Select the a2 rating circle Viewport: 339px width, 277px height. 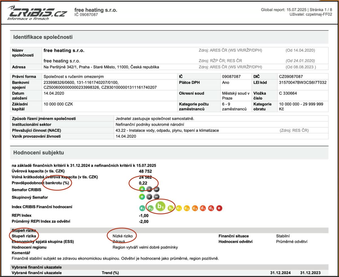tap(151, 208)
